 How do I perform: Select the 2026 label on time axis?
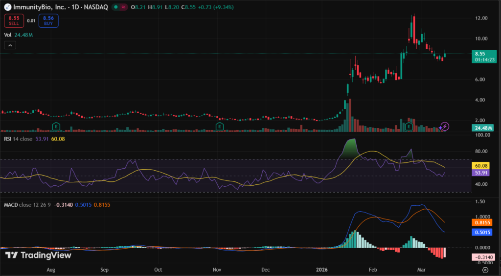pyautogui.click(x=322, y=269)
